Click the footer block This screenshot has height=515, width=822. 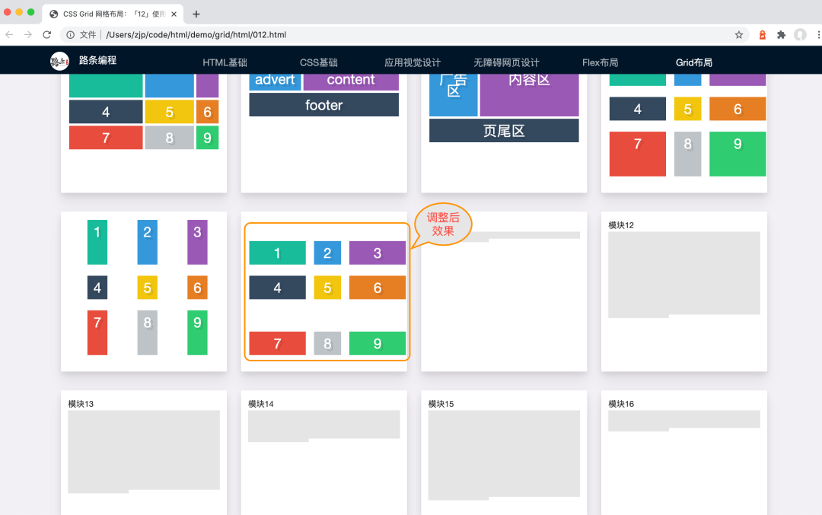pos(324,105)
